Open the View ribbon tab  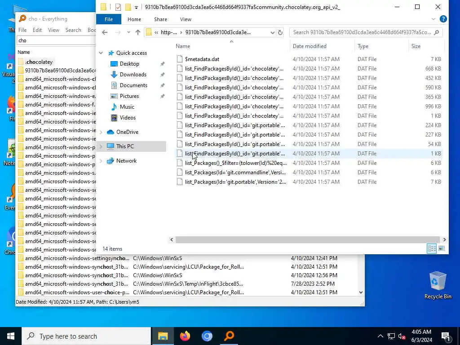(186, 19)
